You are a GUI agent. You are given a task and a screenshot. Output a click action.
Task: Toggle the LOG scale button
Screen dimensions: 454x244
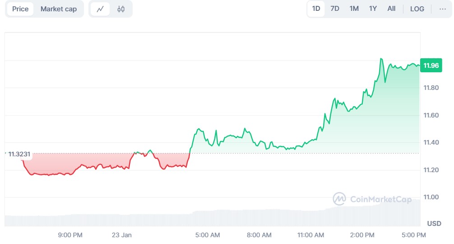[417, 9]
